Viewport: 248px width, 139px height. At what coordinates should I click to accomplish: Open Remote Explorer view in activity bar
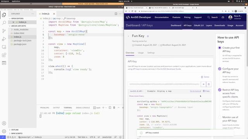coord(4,47)
